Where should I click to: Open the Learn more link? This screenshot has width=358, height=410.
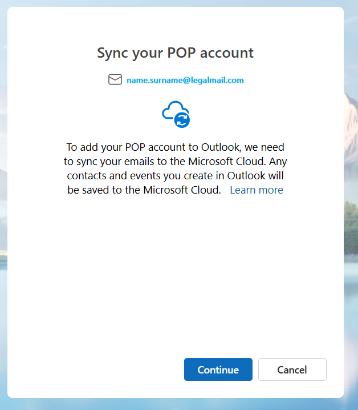(256, 190)
